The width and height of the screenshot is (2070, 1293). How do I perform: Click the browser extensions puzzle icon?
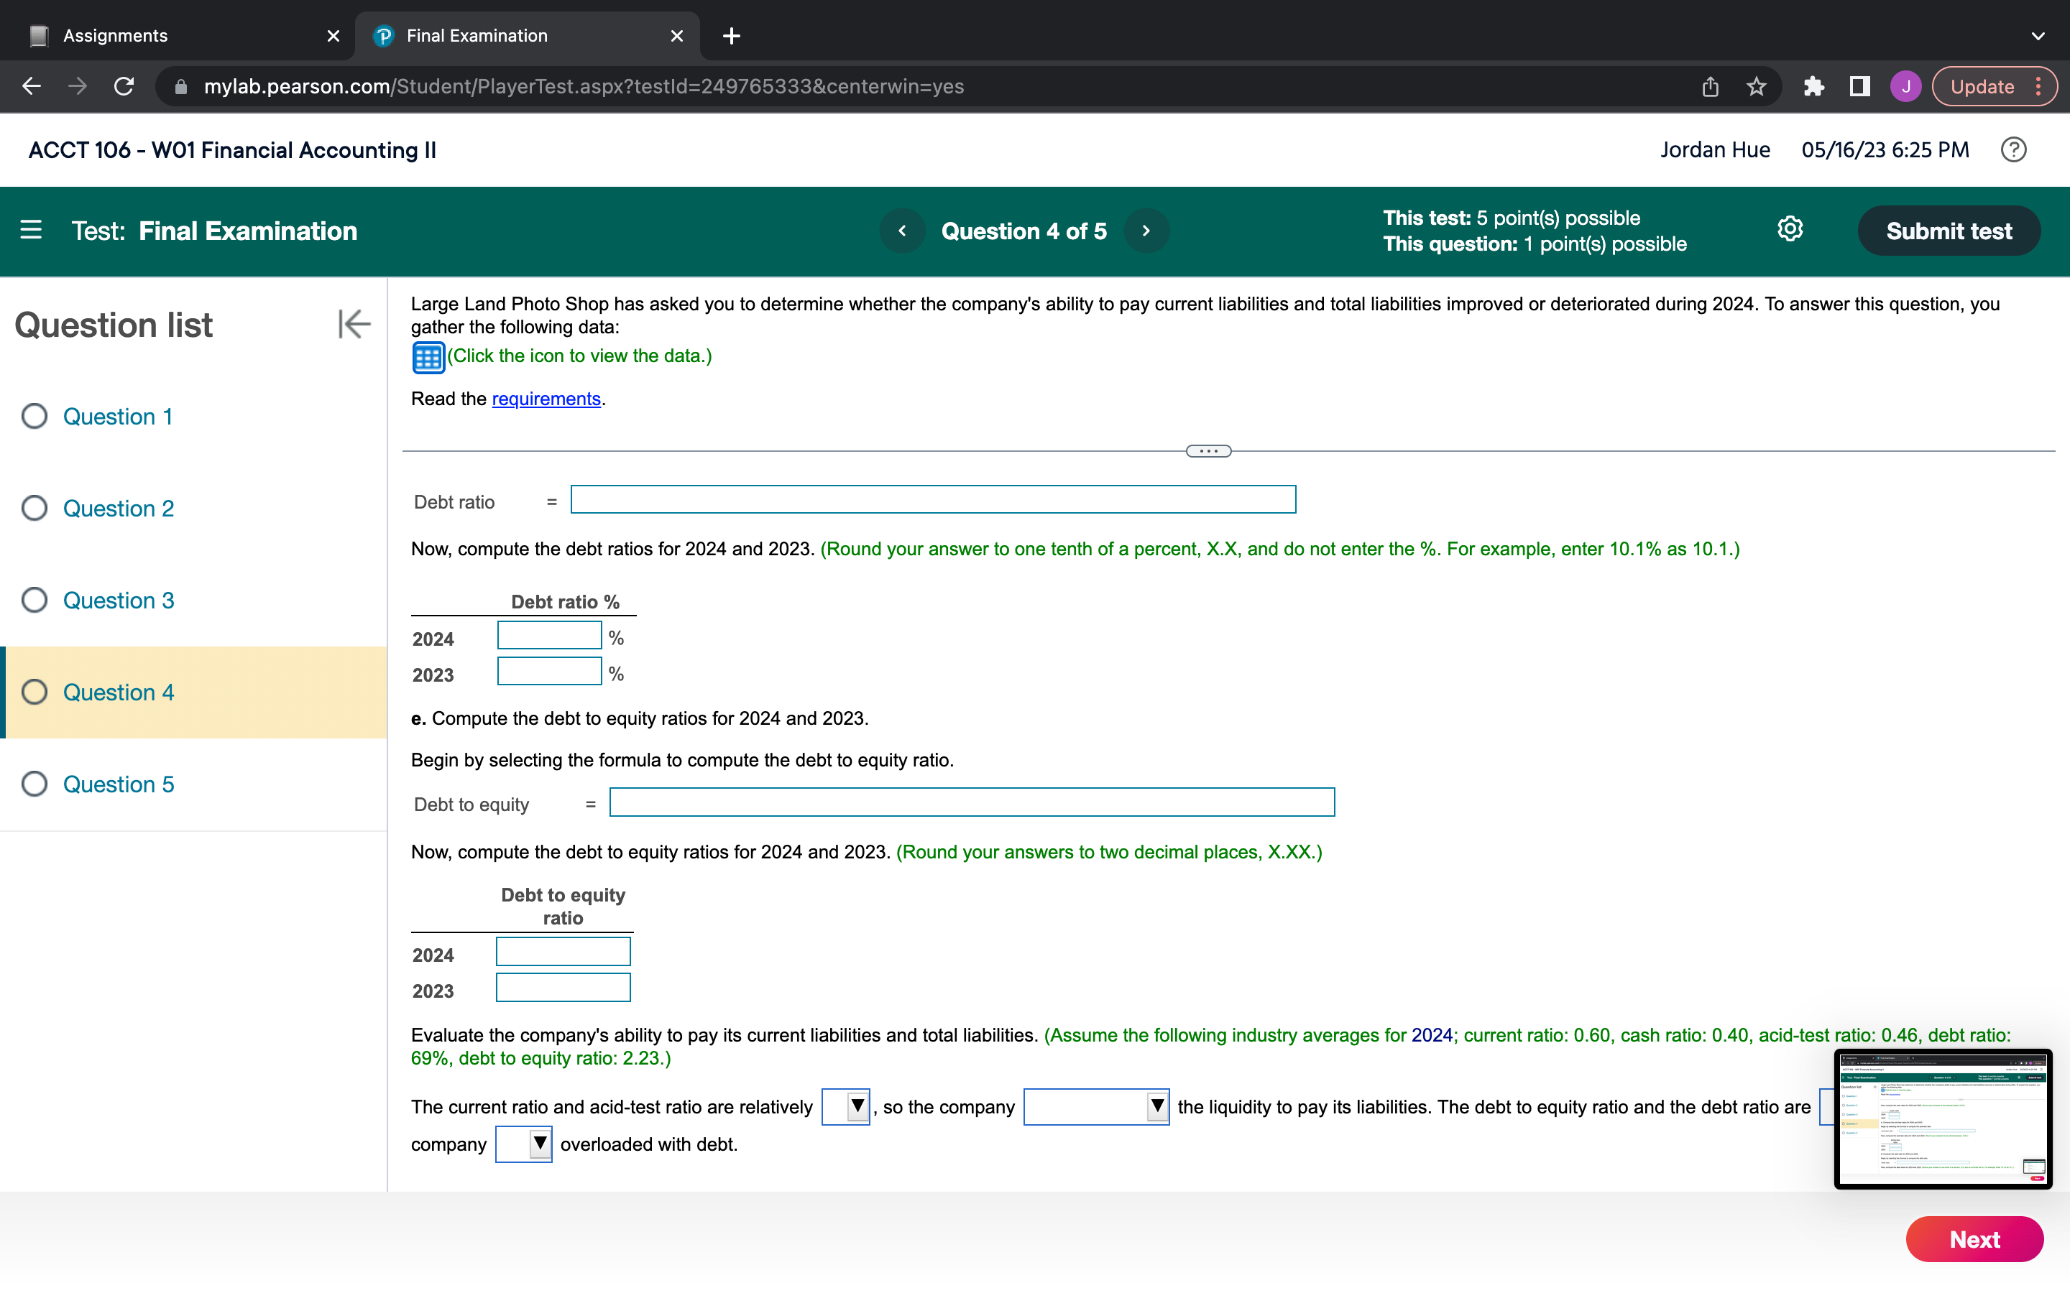1811,86
